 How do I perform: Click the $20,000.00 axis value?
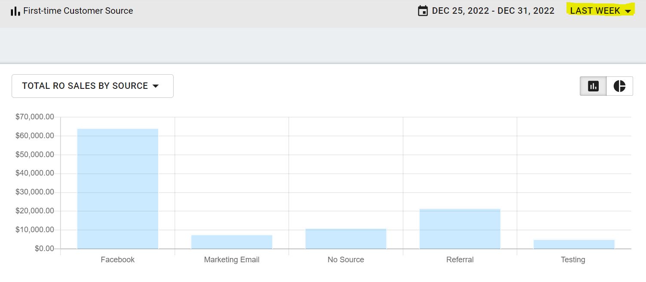pos(35,211)
